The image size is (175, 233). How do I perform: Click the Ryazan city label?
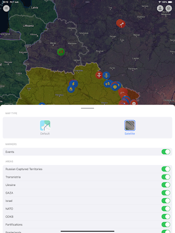136,35
